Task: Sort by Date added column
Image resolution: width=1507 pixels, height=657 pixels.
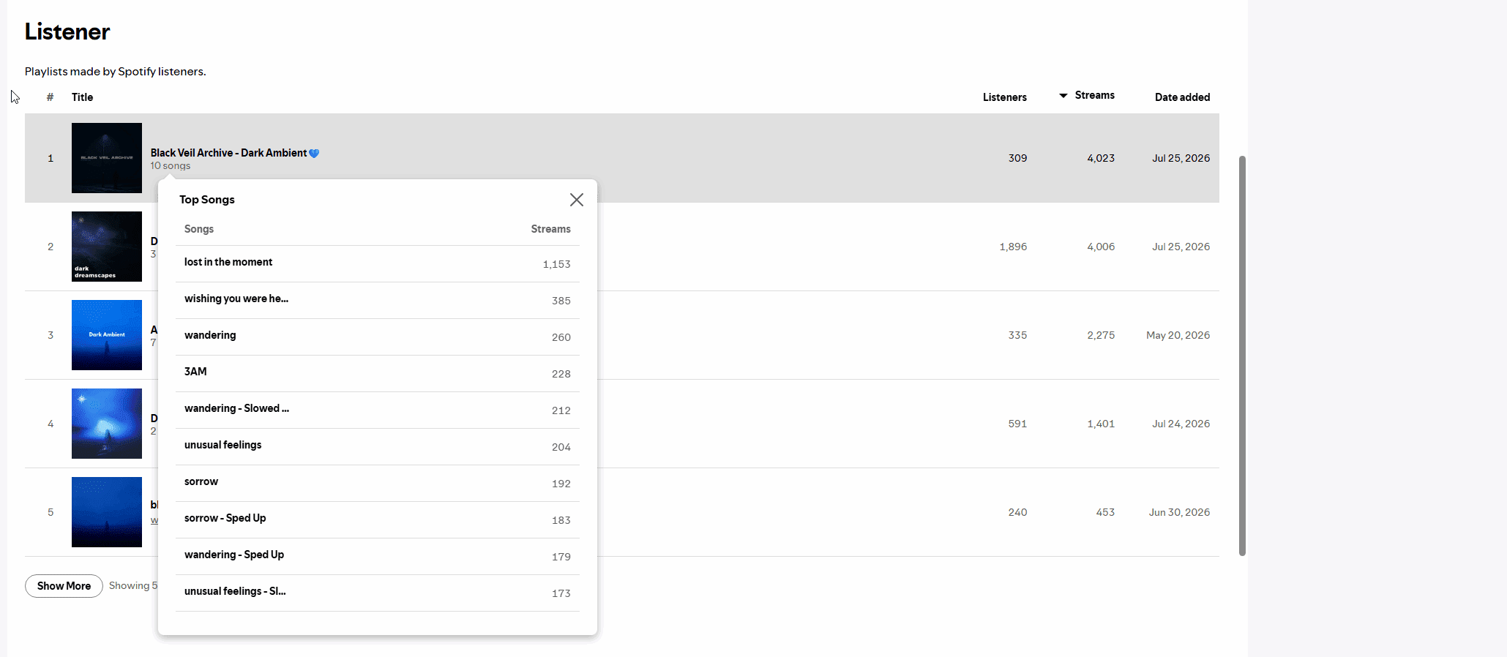Action: click(x=1182, y=97)
